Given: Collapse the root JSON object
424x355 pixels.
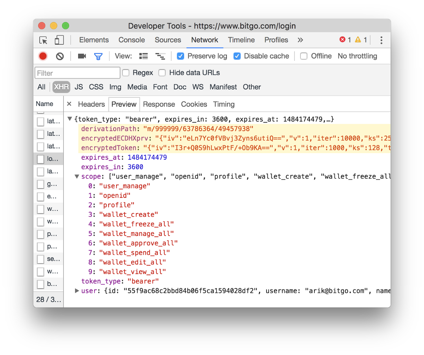Looking at the screenshot, I should tap(70, 119).
